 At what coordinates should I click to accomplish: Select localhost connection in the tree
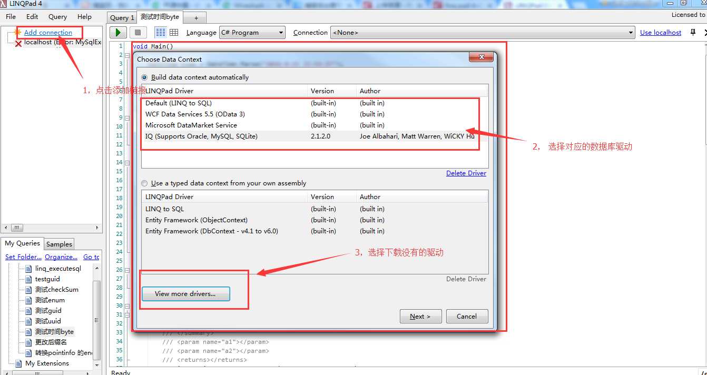[62, 42]
